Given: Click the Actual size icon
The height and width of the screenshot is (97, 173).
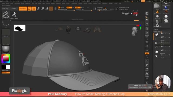Looking at the screenshot, I should (147, 29).
